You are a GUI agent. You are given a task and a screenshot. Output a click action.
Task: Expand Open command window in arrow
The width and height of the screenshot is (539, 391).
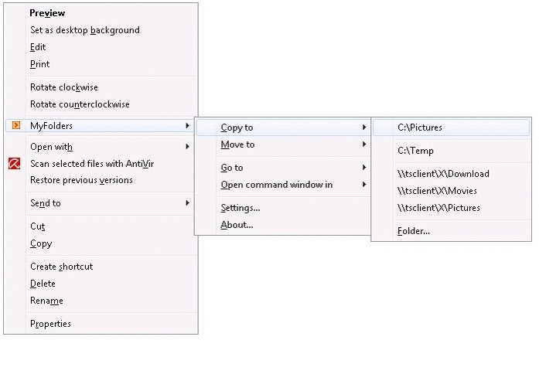(364, 185)
